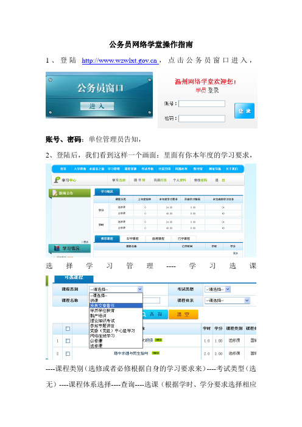Image resolution: width=302 pixels, height=427 pixels.
Task: Open 首页 in the blue navigation bar
Action: tap(63, 169)
